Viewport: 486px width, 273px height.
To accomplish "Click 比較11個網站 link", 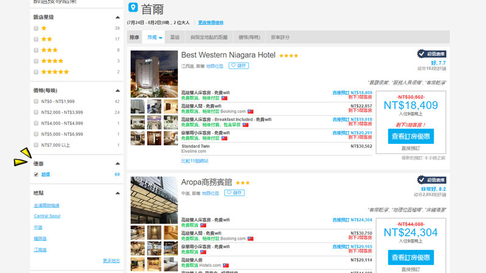I will click(x=194, y=161).
